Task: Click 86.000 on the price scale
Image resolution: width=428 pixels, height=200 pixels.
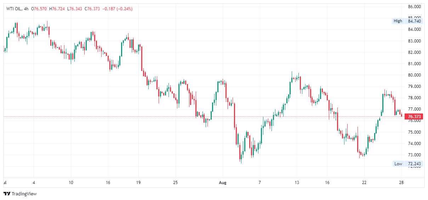Action: click(x=414, y=7)
